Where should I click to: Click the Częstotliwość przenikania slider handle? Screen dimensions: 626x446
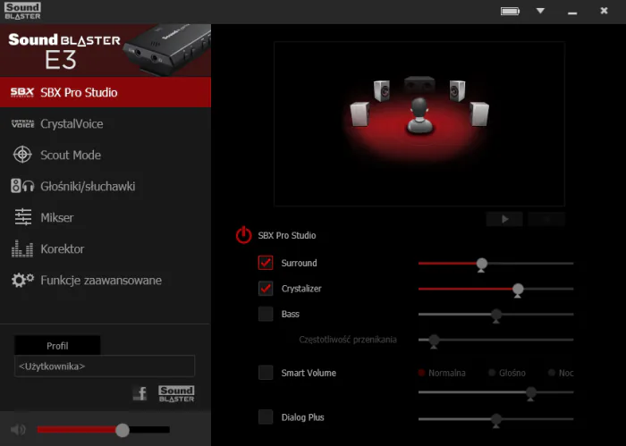tap(434, 341)
